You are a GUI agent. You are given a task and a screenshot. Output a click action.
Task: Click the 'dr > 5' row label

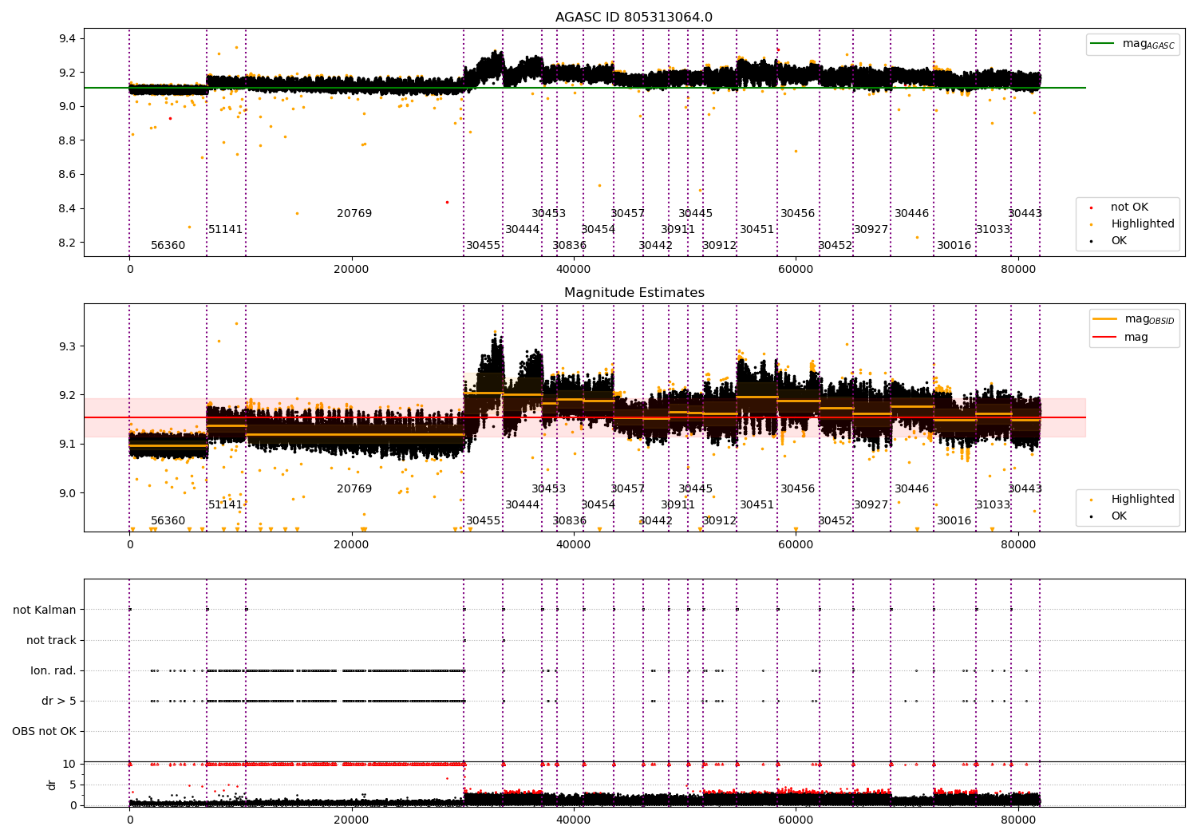(x=59, y=701)
